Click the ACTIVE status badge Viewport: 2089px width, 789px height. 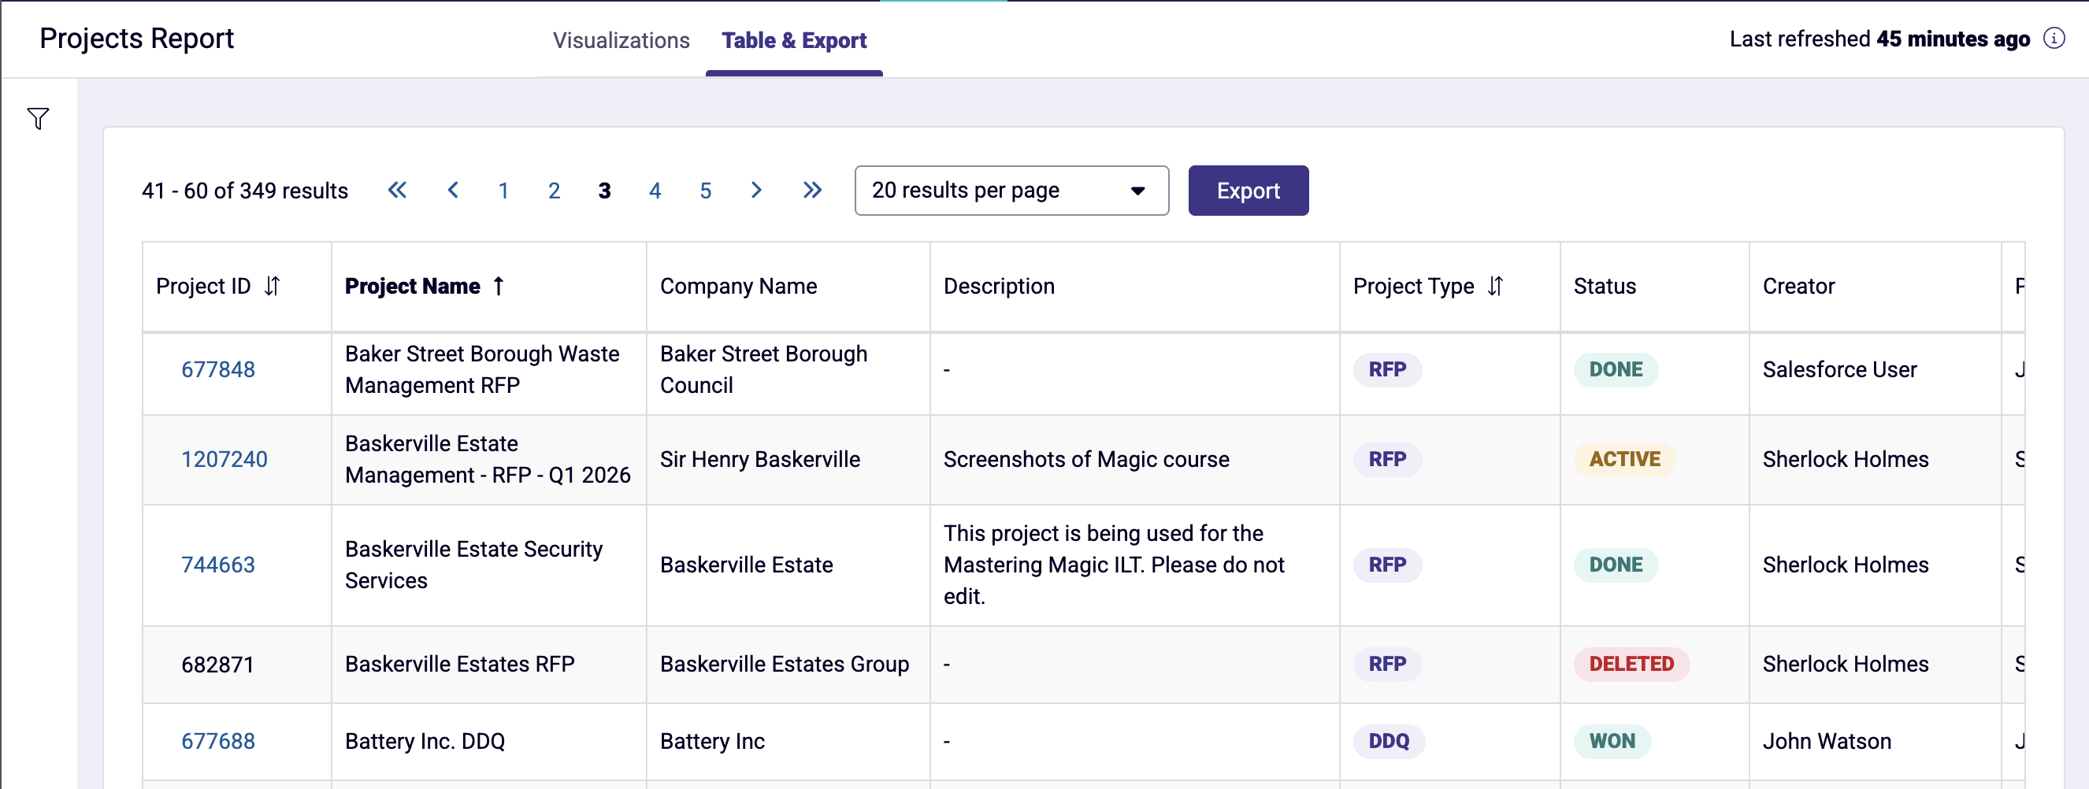1624,459
